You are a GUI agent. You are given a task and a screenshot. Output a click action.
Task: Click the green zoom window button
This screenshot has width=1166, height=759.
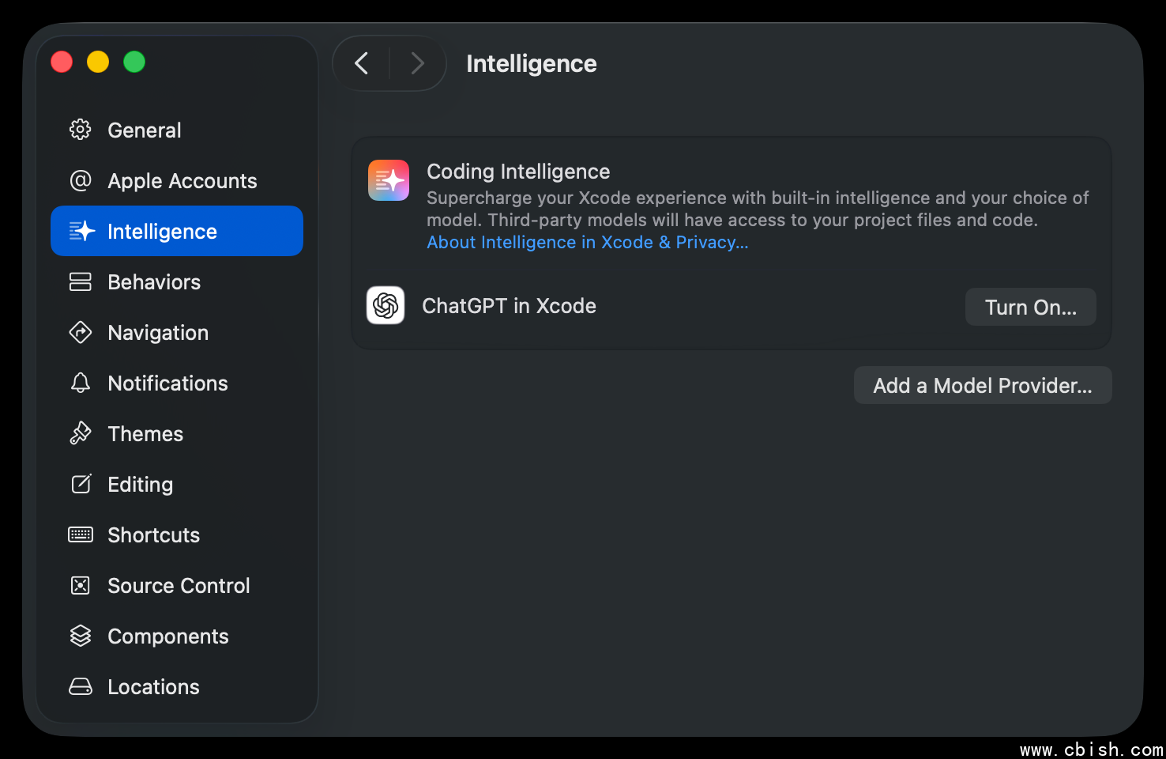click(x=134, y=62)
